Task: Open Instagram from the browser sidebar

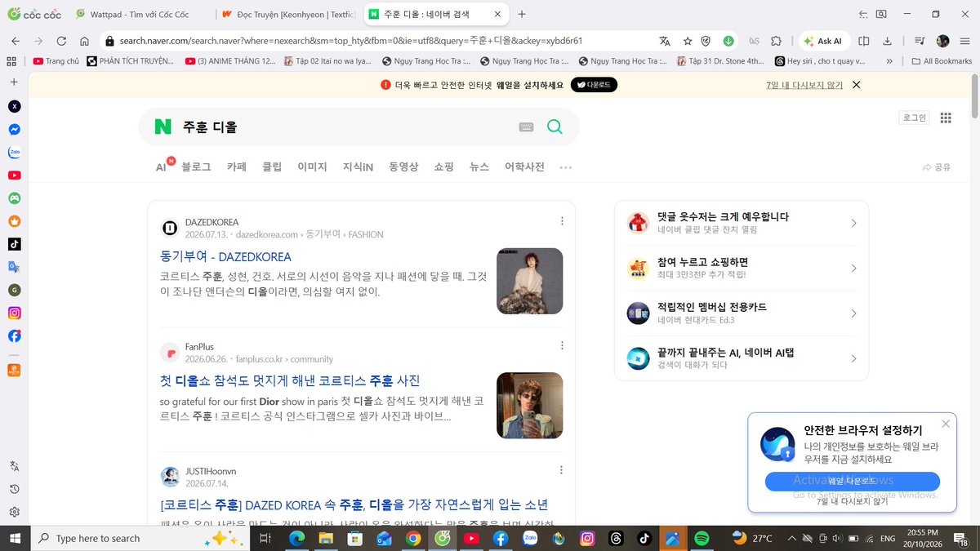Action: click(15, 313)
